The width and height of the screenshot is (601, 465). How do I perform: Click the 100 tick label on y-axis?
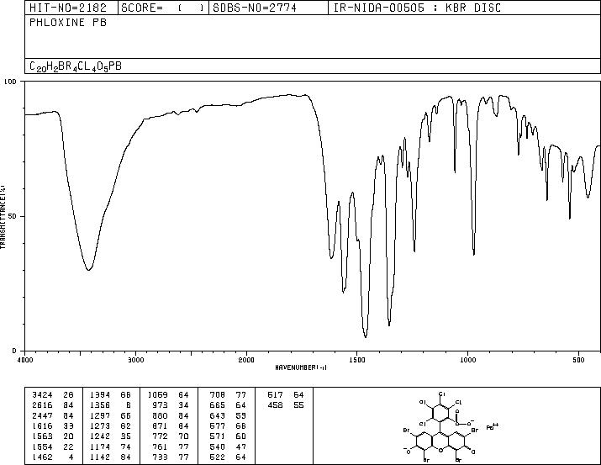(10, 82)
